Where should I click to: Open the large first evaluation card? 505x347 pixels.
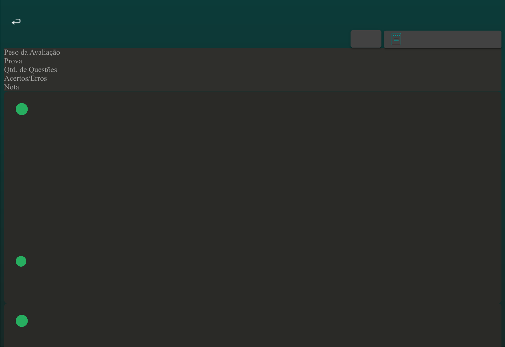pyautogui.click(x=253, y=197)
